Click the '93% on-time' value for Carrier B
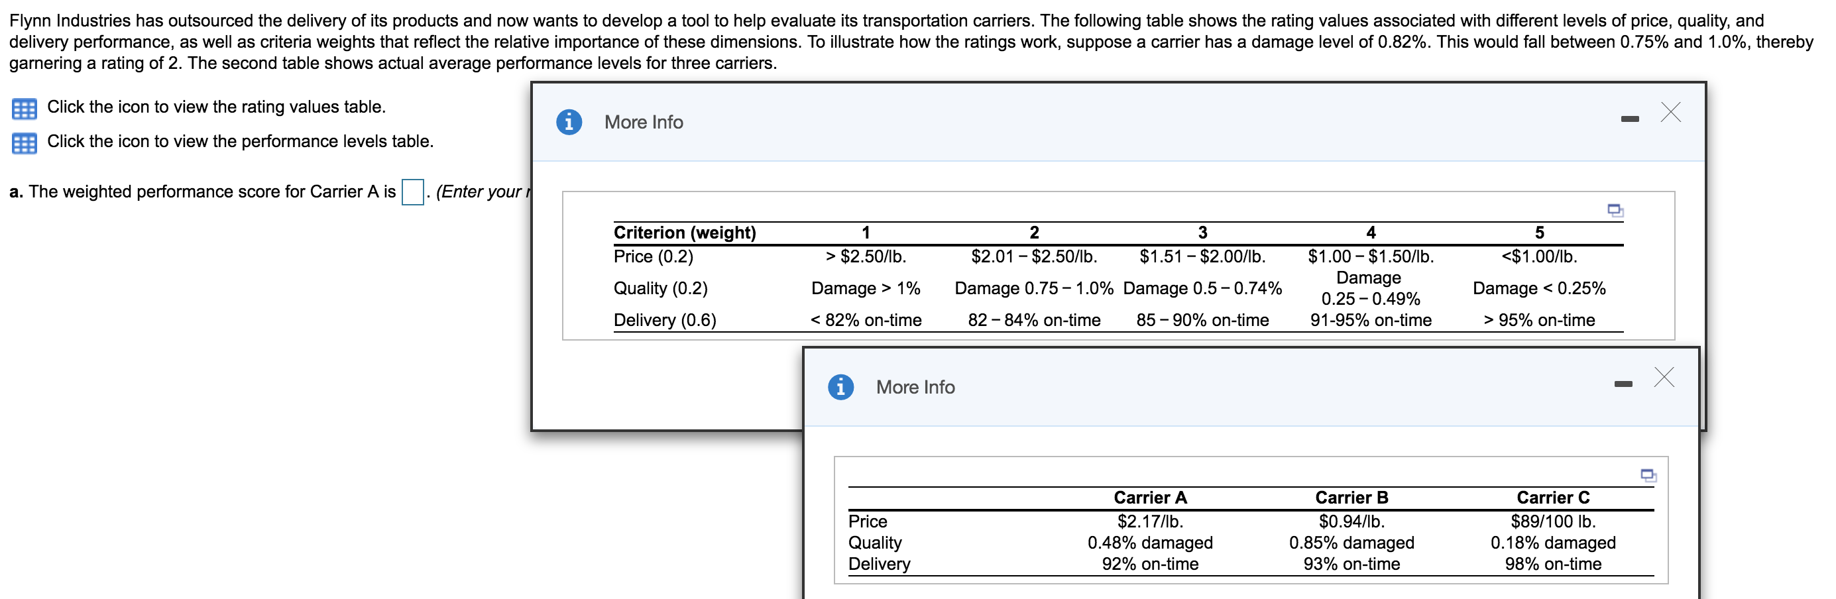This screenshot has width=1836, height=599. click(x=1352, y=564)
